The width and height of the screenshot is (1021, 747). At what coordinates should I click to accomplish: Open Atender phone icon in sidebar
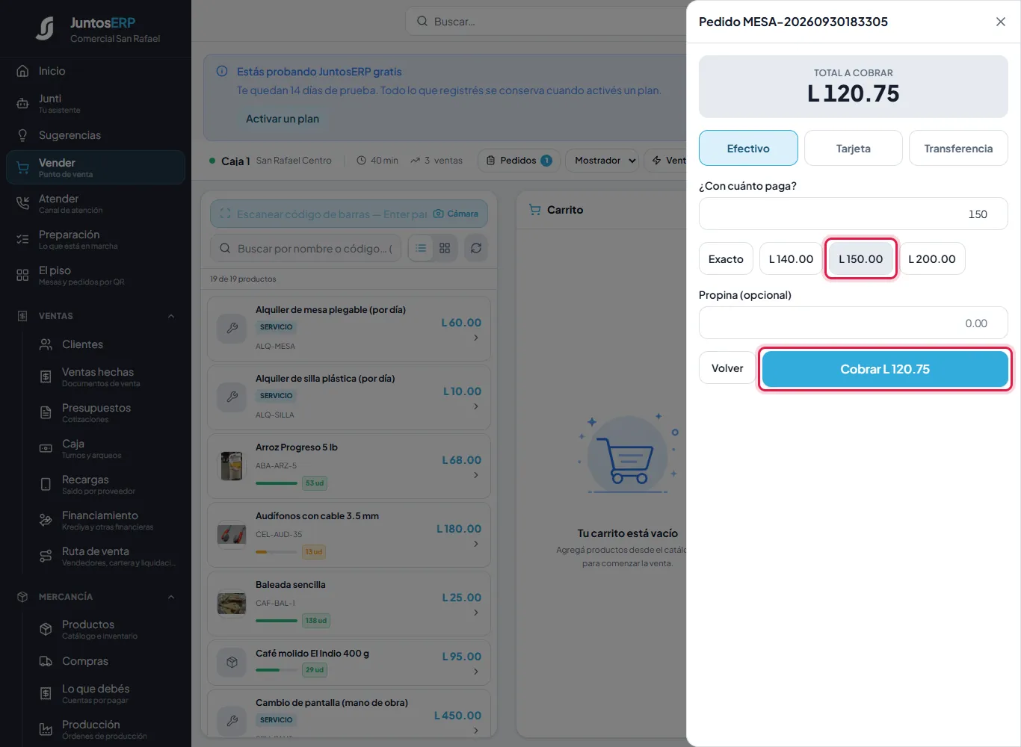[22, 203]
